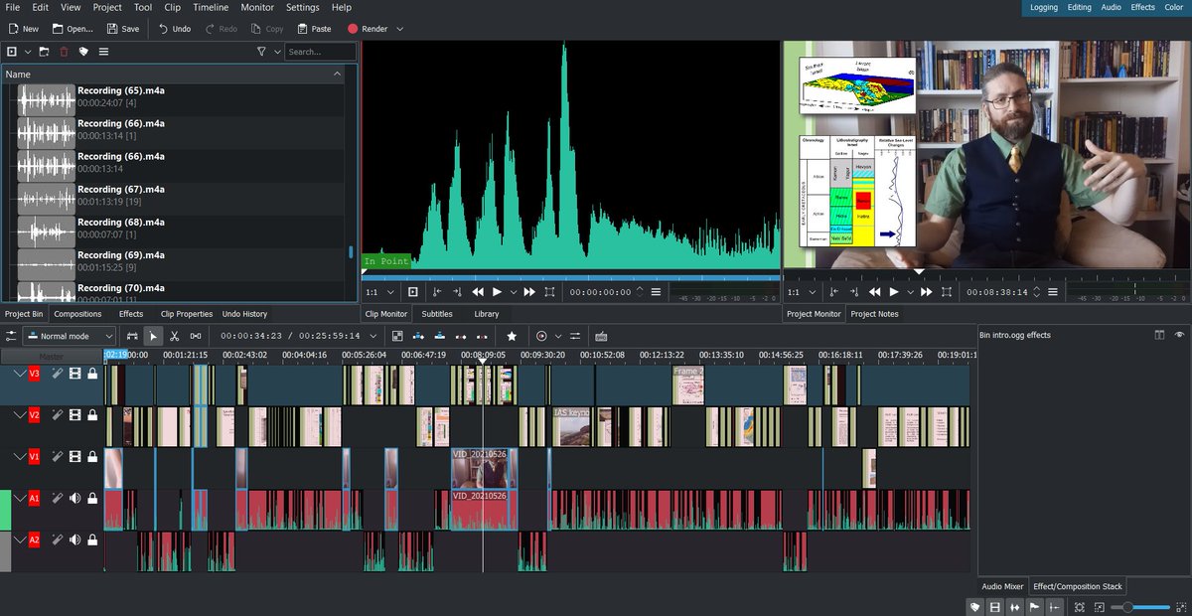Delete selected clip with red trash icon
Screen dimensions: 1192x616
(65, 52)
